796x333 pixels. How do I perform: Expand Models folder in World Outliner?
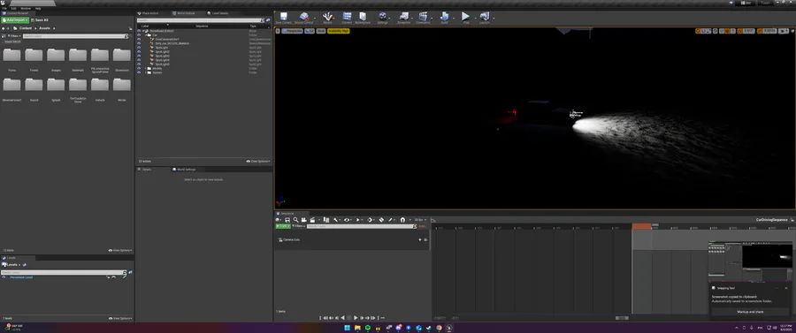[147, 68]
